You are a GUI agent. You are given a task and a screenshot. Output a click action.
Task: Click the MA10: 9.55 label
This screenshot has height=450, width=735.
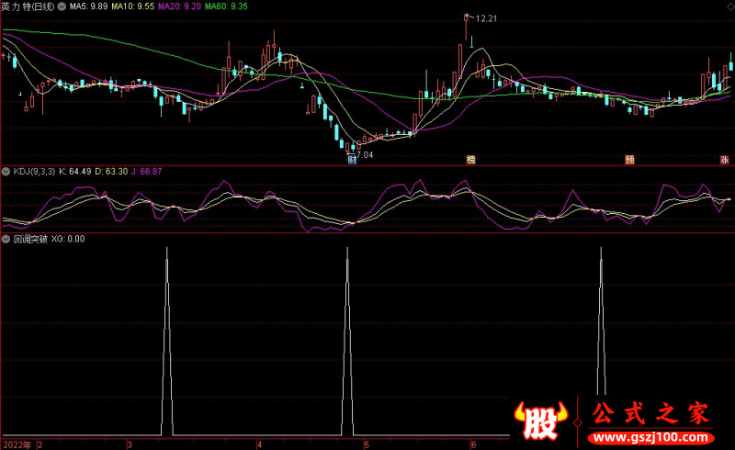coord(132,6)
